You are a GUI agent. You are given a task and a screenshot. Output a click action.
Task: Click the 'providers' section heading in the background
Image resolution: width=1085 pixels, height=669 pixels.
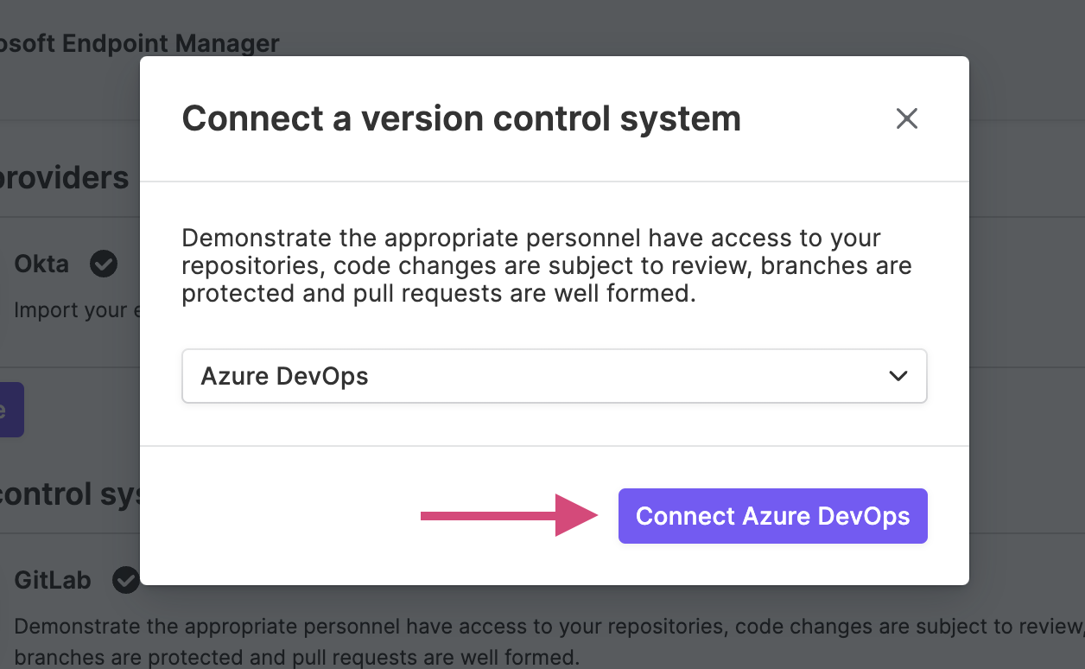point(64,177)
